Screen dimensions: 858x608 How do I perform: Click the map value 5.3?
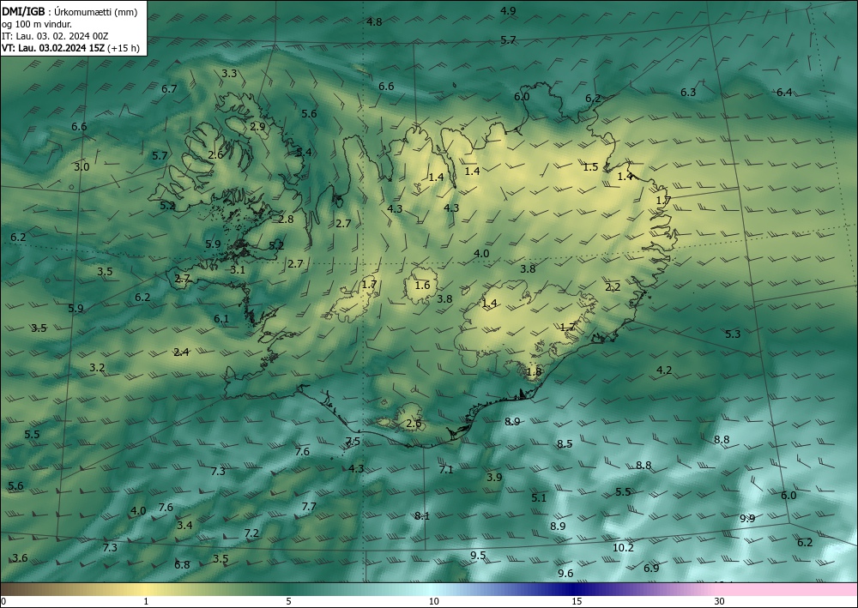click(x=732, y=334)
